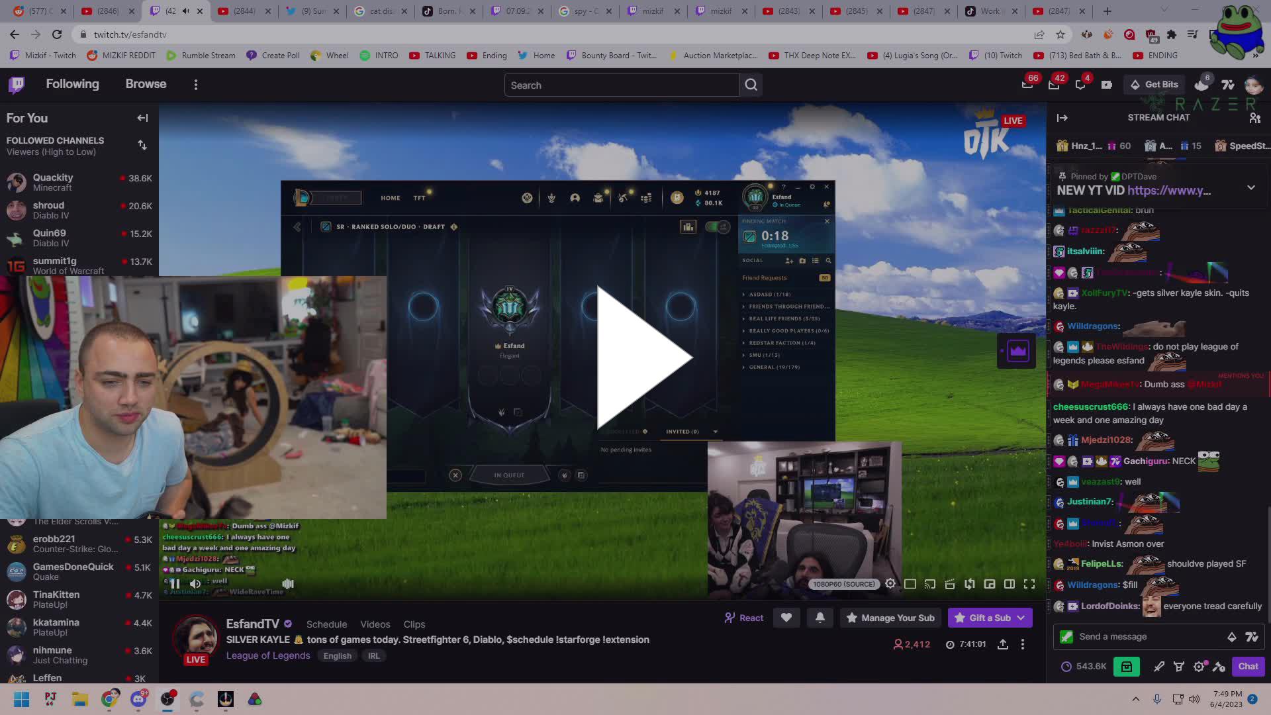1271x715 pixels.
Task: Enter fullscreen mode
Action: (x=1030, y=584)
